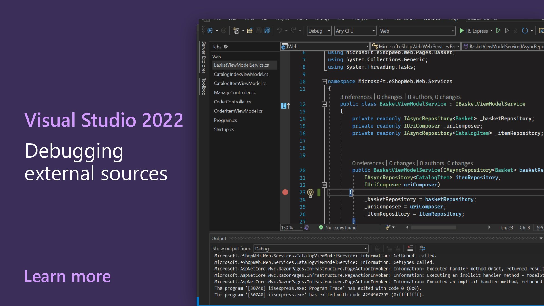
Task: Click the Save All icon
Action: point(267,31)
